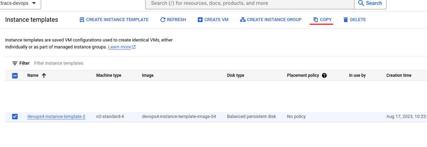This screenshot has height=147, width=427.
Task: Focus the resources search box
Action: [x=250, y=3]
